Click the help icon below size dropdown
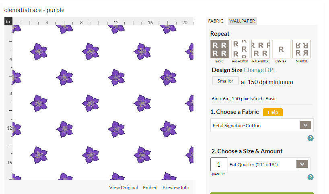 pyautogui.click(x=310, y=177)
